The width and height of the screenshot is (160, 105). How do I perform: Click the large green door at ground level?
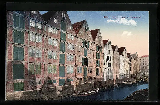tap(18, 72)
